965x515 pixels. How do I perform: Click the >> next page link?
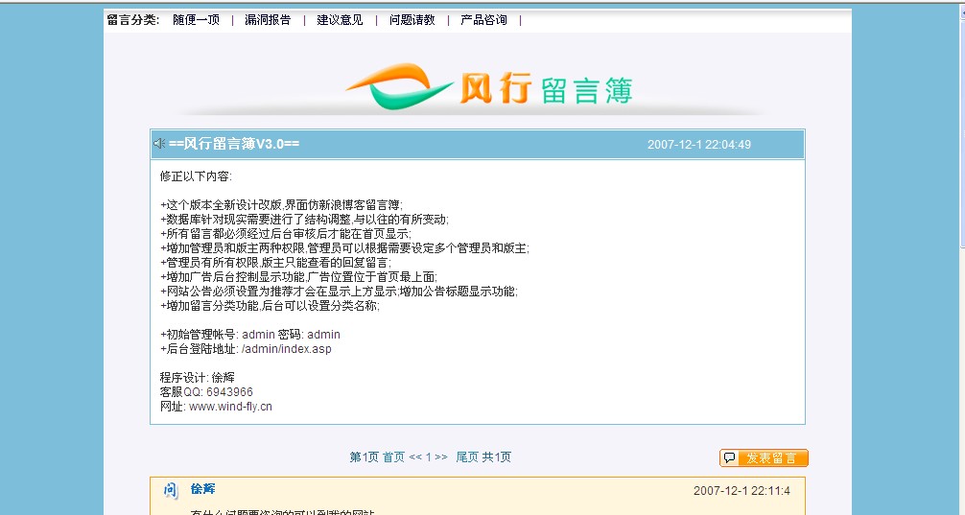coord(440,457)
